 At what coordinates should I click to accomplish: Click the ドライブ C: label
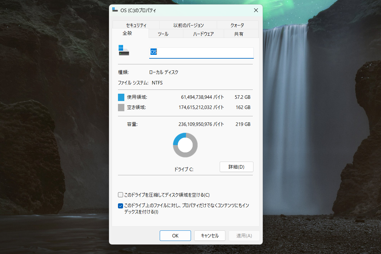[x=184, y=169]
